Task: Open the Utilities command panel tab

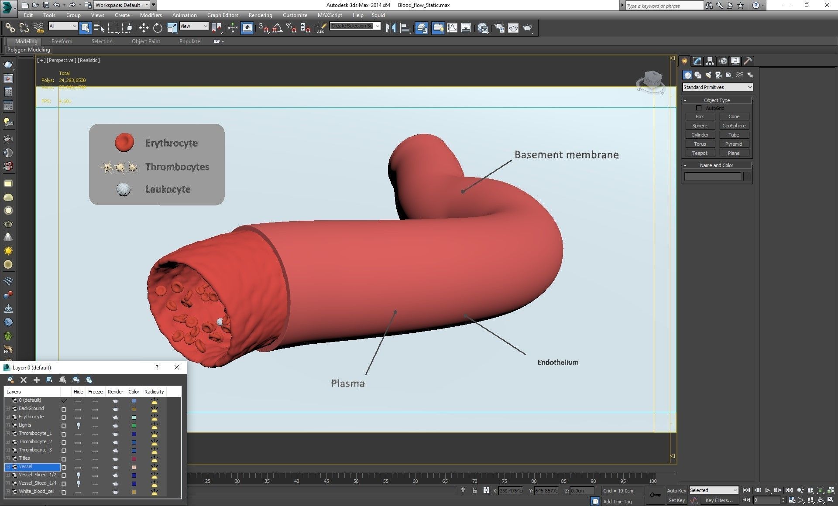Action: pos(748,61)
